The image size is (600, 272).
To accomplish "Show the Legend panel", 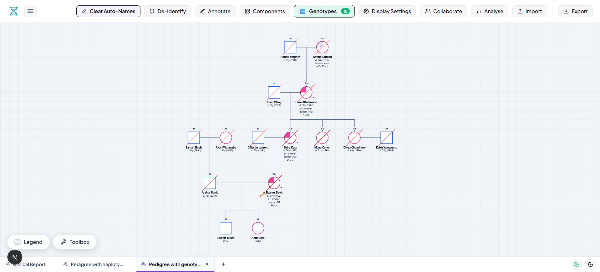I will 28,242.
